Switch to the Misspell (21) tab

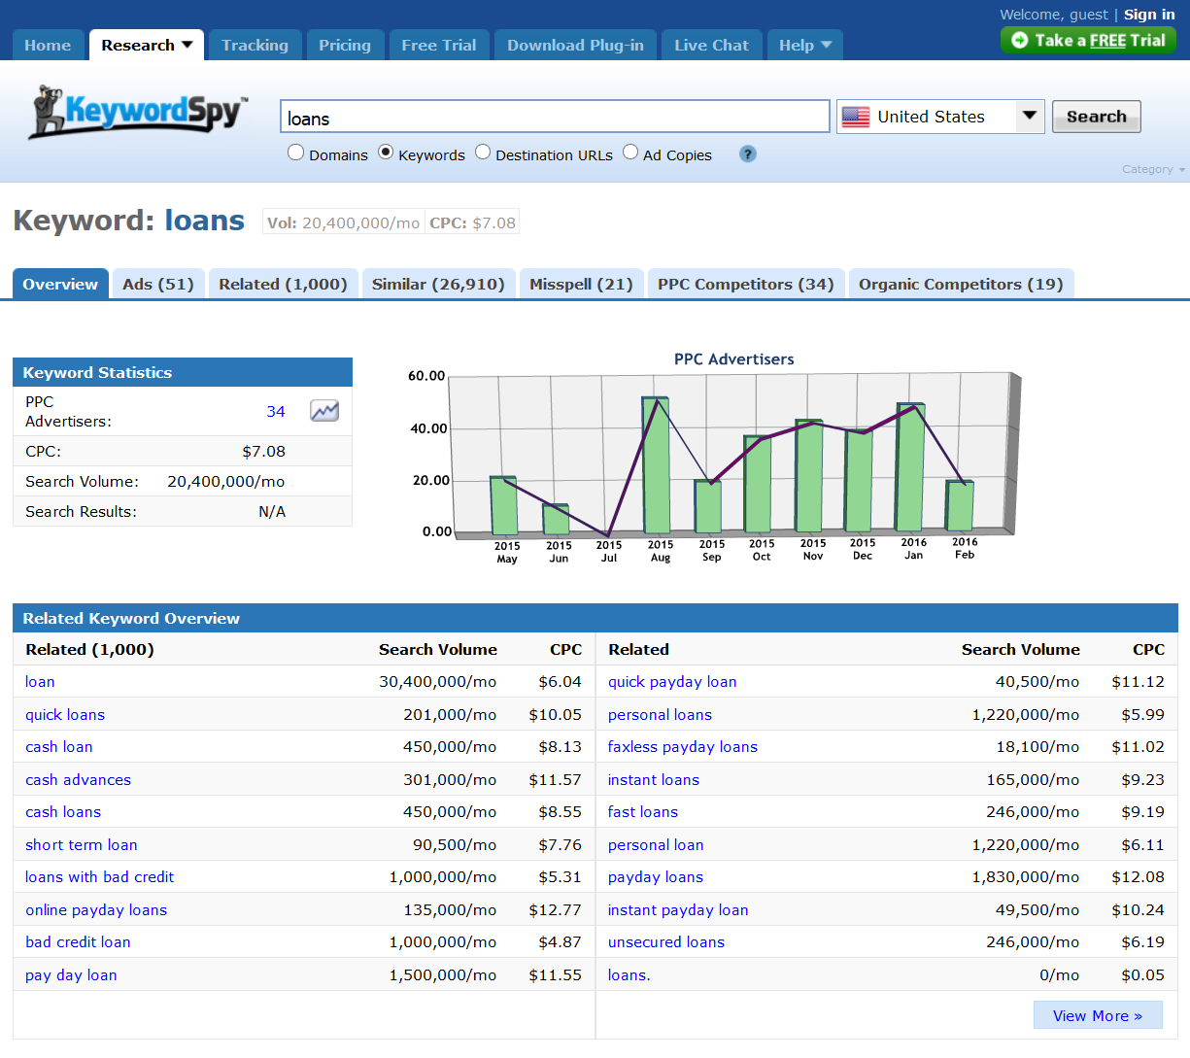tap(581, 284)
